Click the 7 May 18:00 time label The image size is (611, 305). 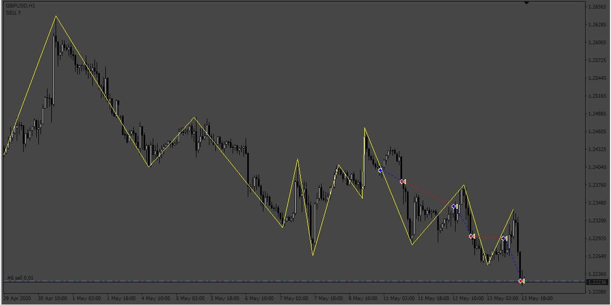coord(329,299)
